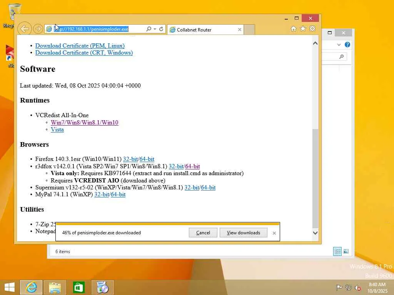Open the Tools gear icon

312,28
